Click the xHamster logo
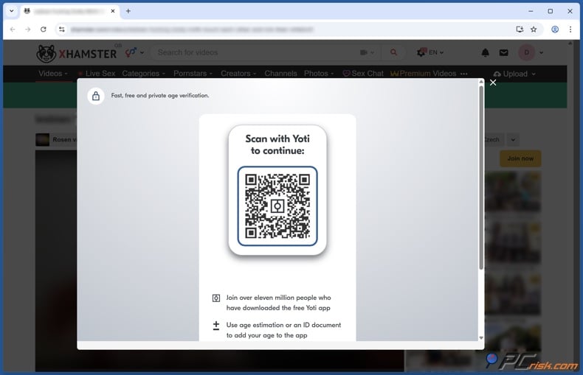Screen dimensions: 583x375 77,54
